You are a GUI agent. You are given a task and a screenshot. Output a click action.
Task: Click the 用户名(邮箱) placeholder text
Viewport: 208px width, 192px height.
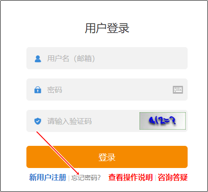pyautogui.click(x=71, y=59)
